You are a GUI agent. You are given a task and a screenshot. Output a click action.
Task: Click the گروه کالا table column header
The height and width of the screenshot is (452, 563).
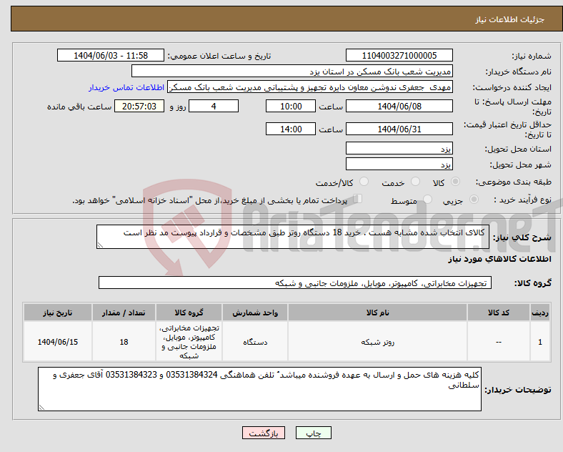click(x=189, y=313)
